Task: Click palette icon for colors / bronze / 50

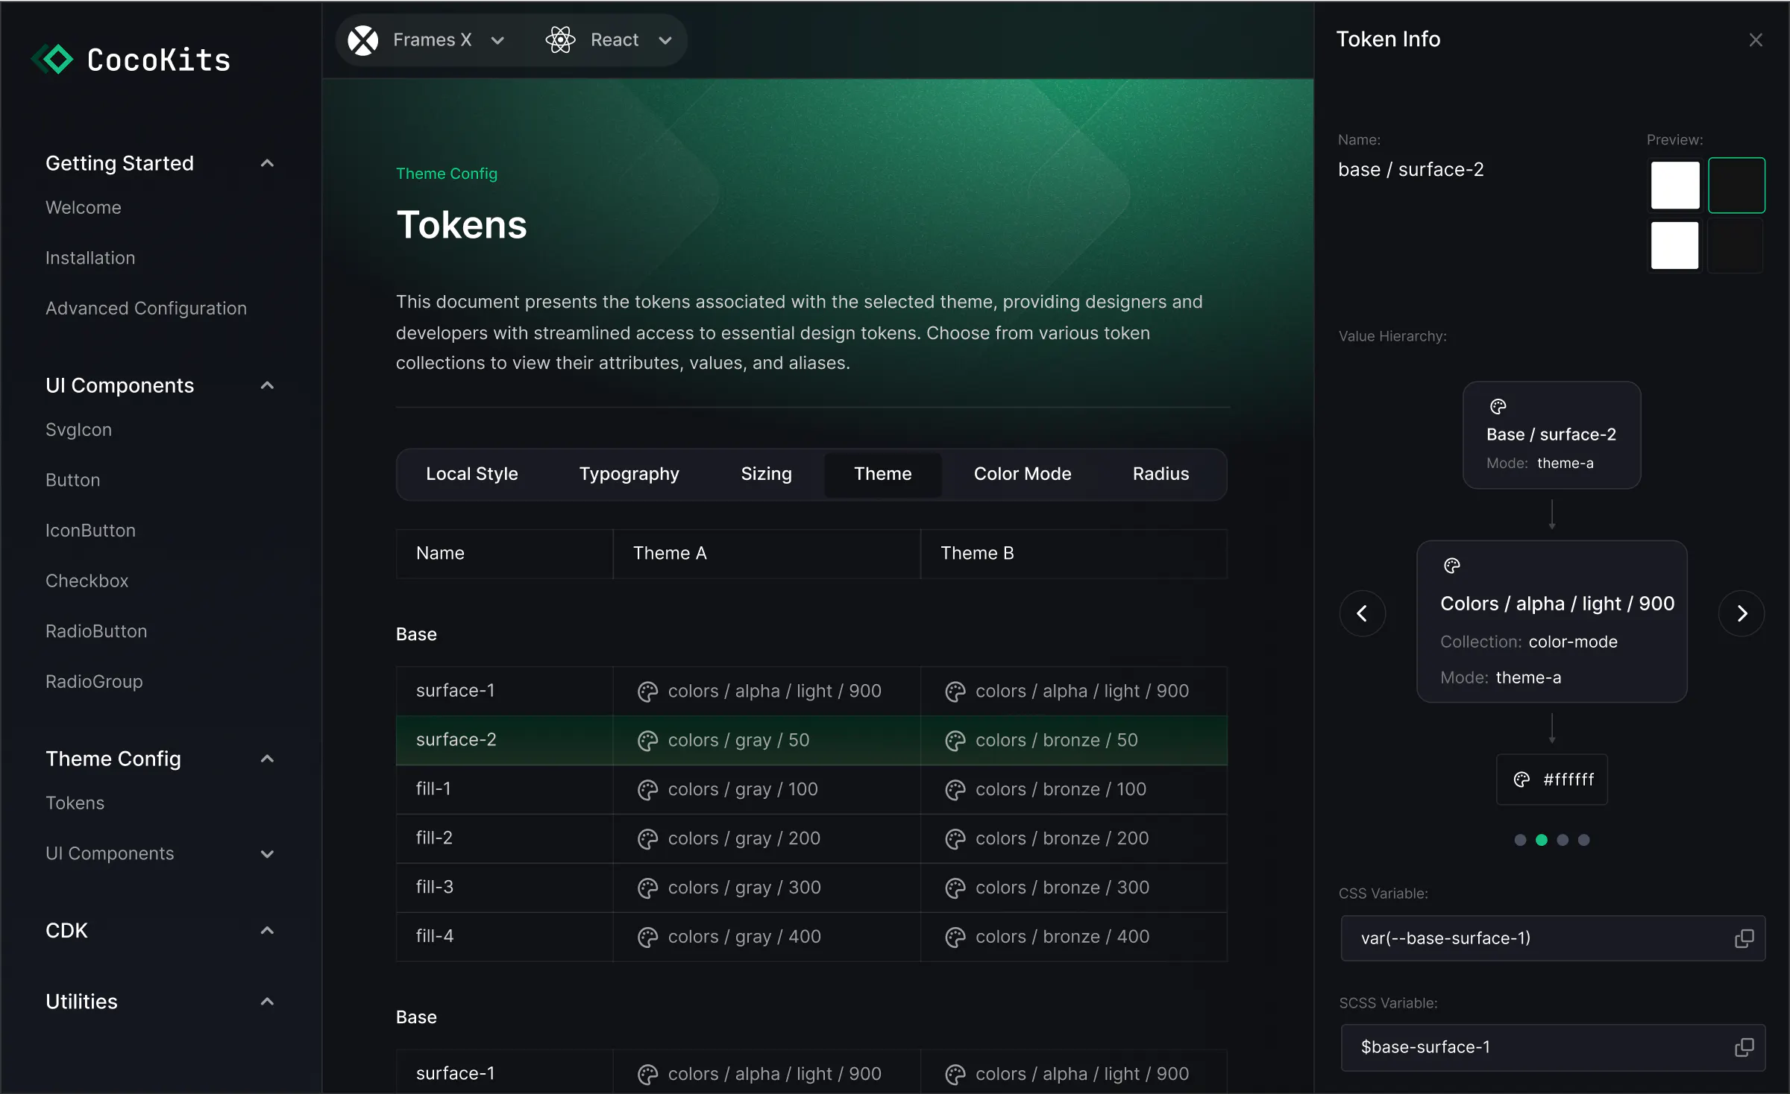Action: click(x=955, y=741)
